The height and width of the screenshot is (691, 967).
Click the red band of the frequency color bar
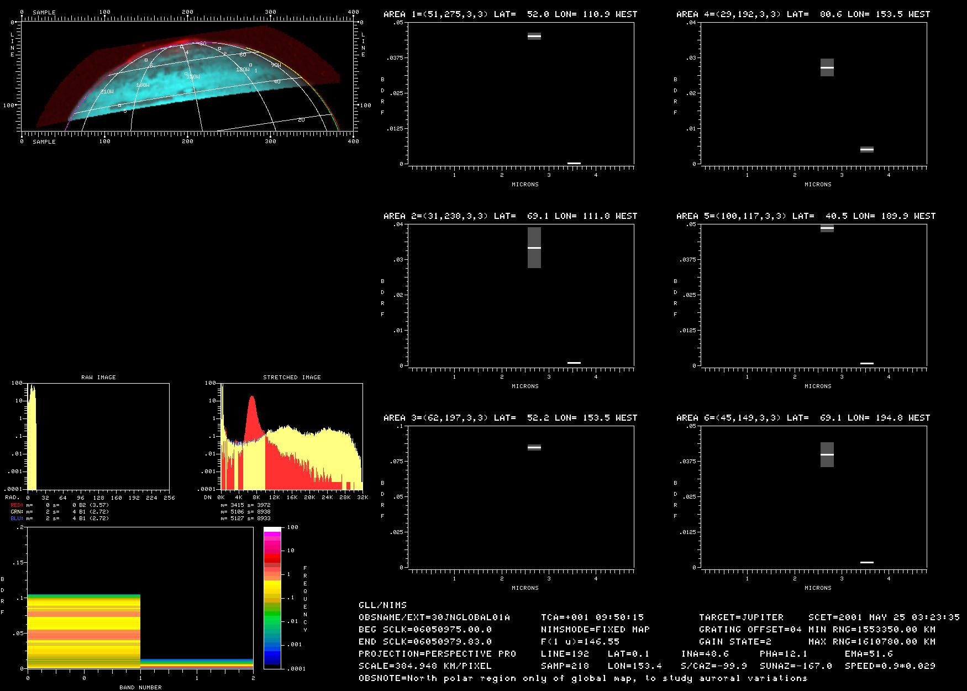tap(272, 559)
